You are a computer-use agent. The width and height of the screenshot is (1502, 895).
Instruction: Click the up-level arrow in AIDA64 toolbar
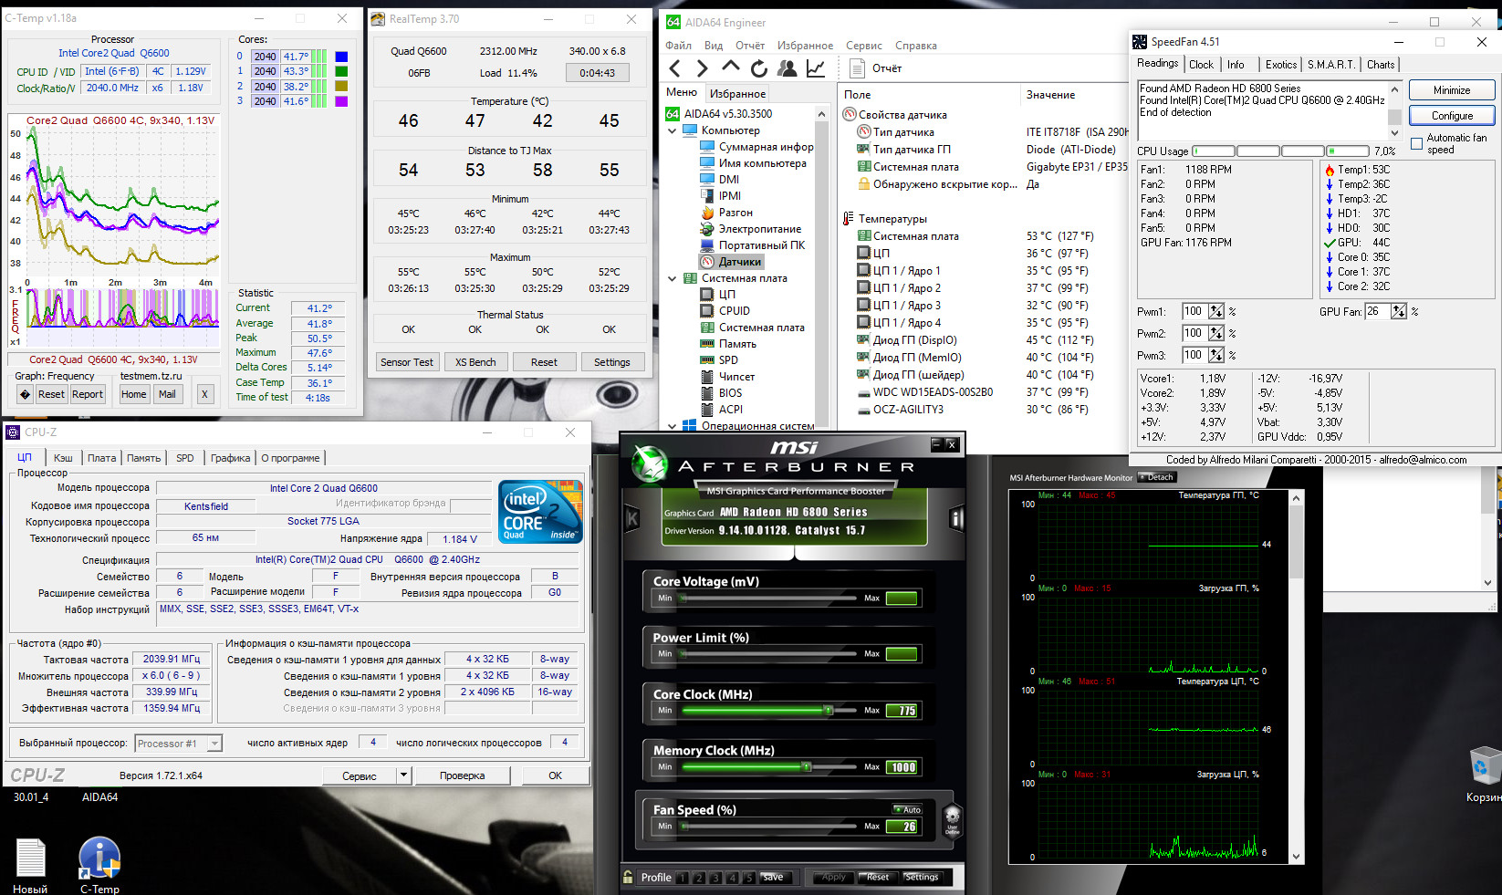coord(730,67)
